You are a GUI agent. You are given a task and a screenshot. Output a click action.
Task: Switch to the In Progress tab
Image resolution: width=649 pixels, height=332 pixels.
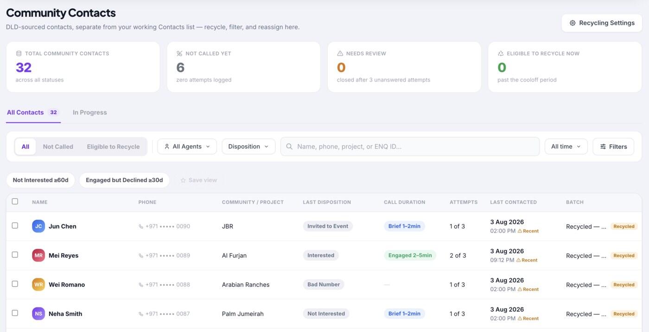90,112
